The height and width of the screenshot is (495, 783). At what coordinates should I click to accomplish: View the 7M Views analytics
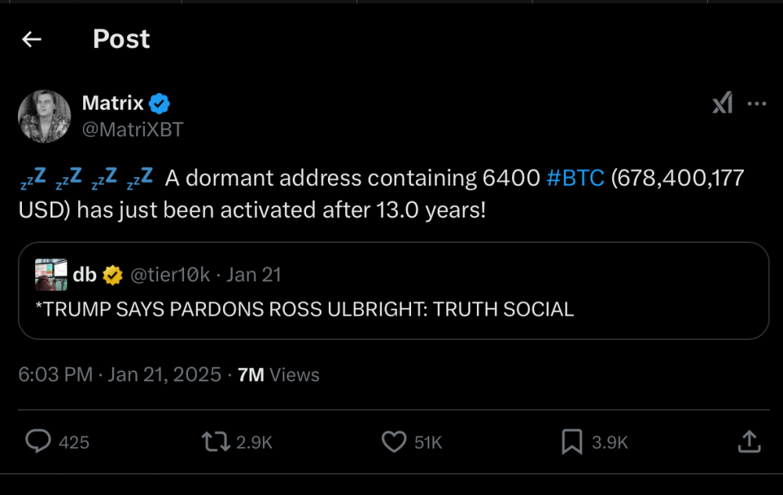point(278,375)
